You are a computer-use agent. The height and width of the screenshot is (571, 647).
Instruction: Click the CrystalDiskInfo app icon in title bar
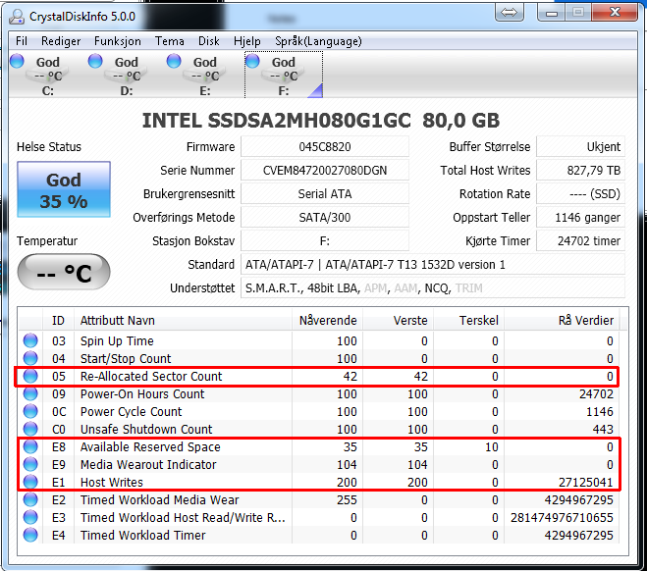[x=17, y=17]
